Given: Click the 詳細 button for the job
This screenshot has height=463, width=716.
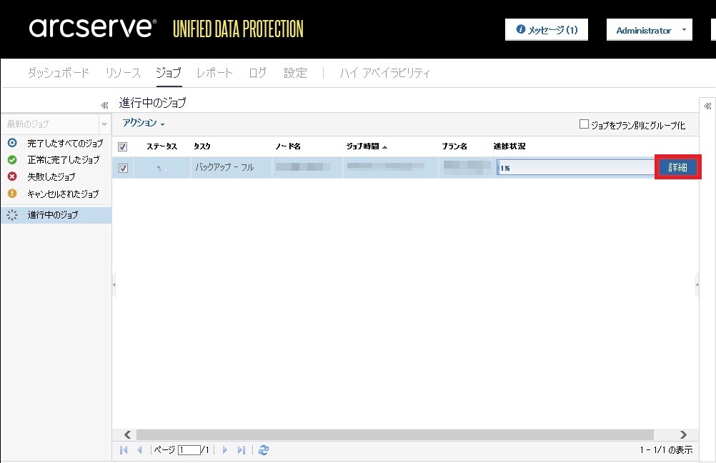Looking at the screenshot, I should point(677,167).
